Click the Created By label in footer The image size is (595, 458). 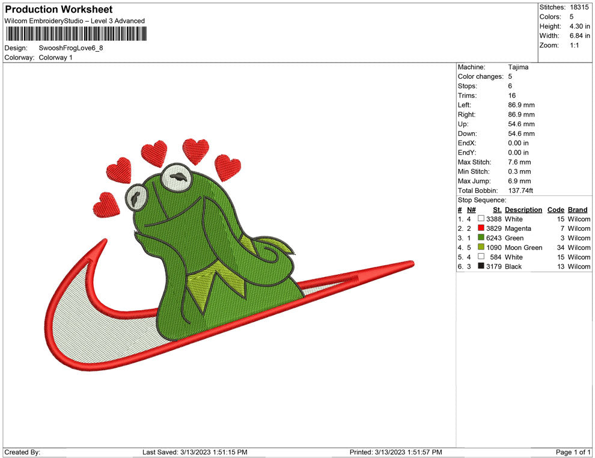click(x=22, y=452)
